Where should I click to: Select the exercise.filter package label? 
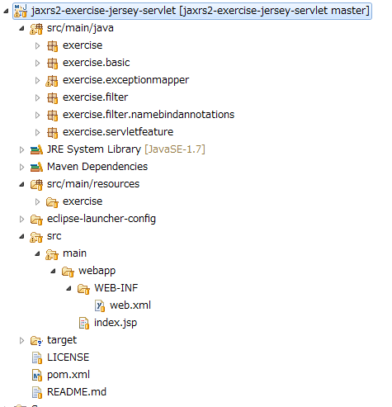pyautogui.click(x=95, y=97)
